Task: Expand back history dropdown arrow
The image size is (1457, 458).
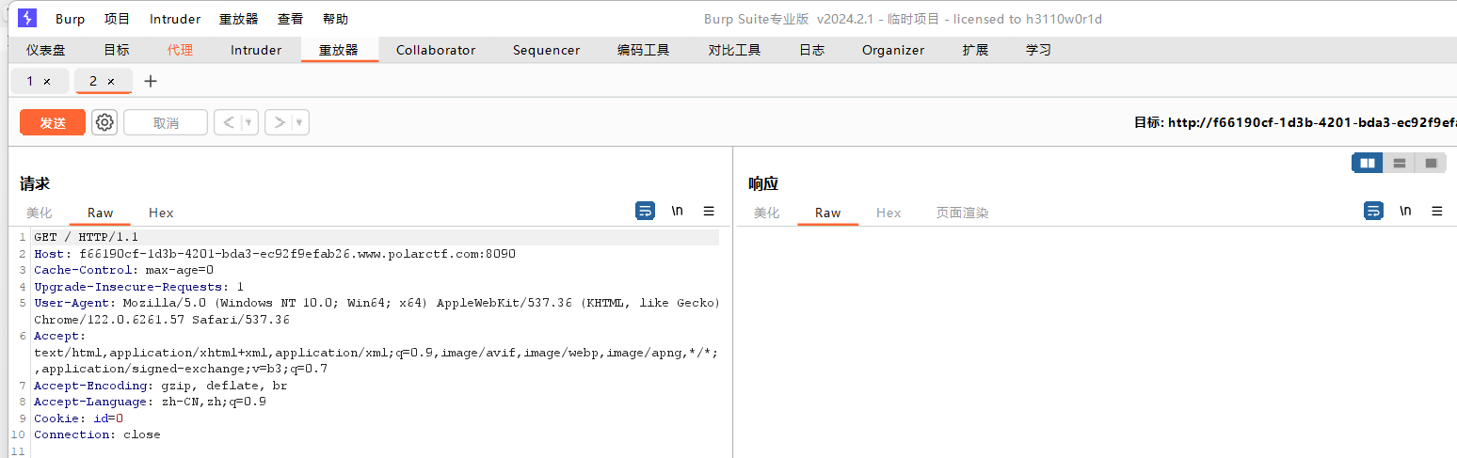Action: pos(249,122)
